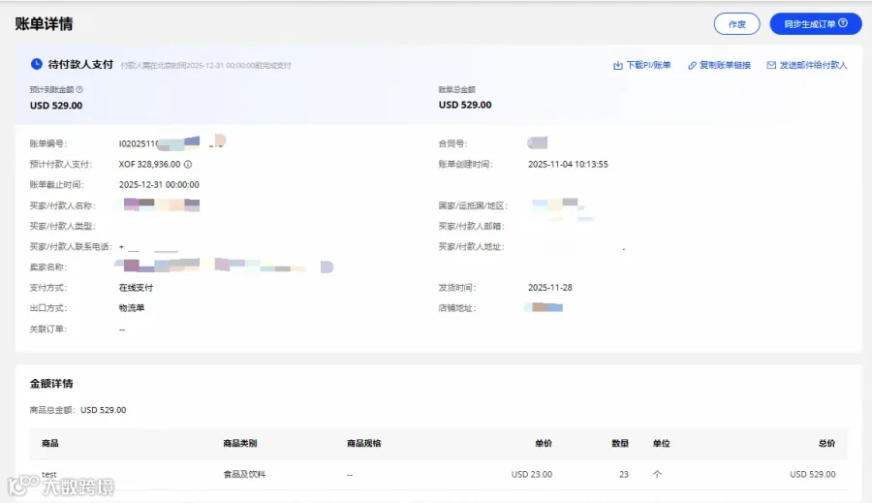Click the 单价 column header
The width and height of the screenshot is (872, 503).
pos(544,444)
